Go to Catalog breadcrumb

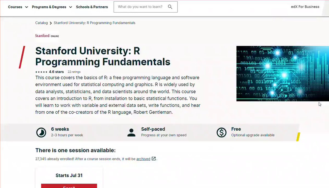click(x=41, y=23)
